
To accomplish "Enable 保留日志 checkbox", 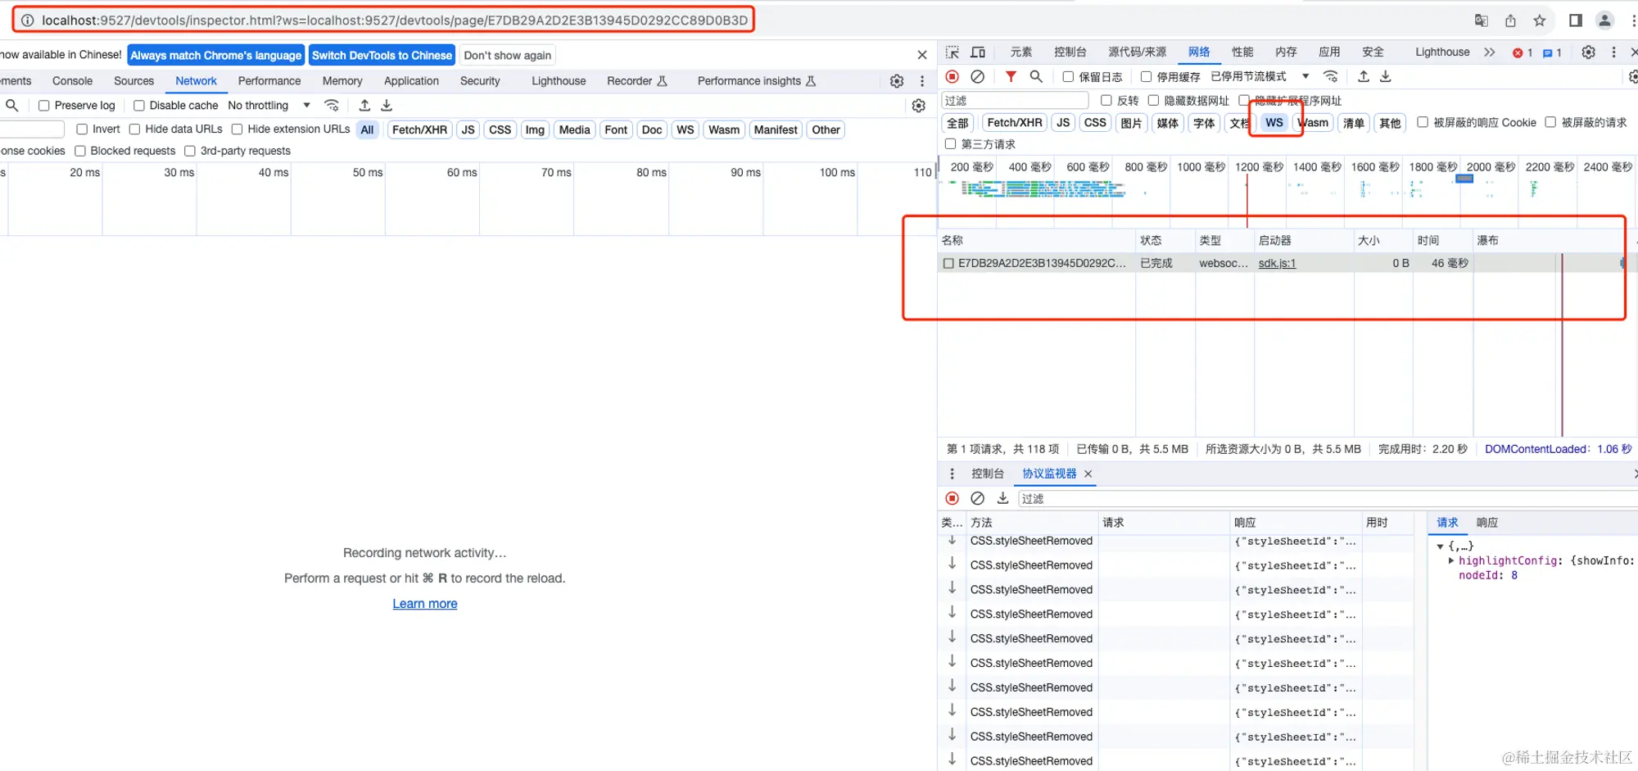I will (x=1068, y=77).
